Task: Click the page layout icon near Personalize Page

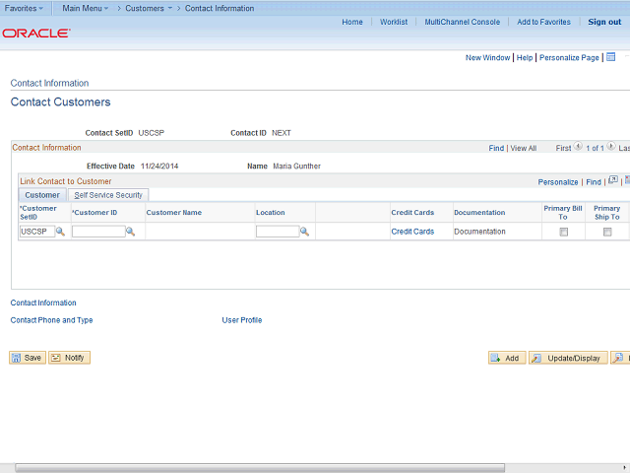Action: point(610,57)
